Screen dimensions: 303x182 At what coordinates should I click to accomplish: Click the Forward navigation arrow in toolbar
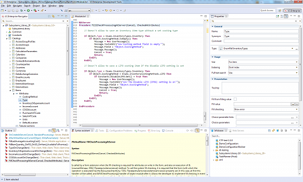point(118,11)
